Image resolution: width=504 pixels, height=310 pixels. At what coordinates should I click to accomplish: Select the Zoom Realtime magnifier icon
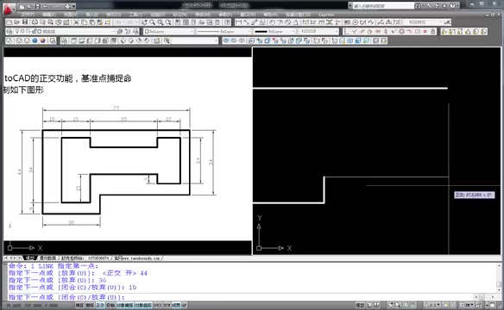pyautogui.click(x=152, y=22)
